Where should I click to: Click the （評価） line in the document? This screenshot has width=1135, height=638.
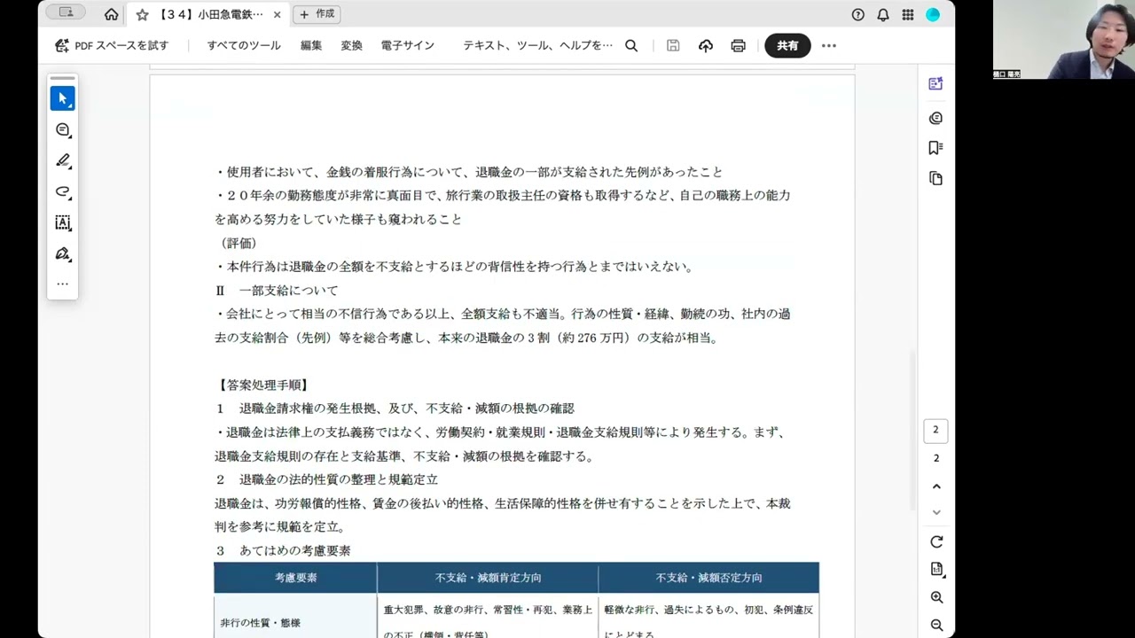pyautogui.click(x=239, y=243)
